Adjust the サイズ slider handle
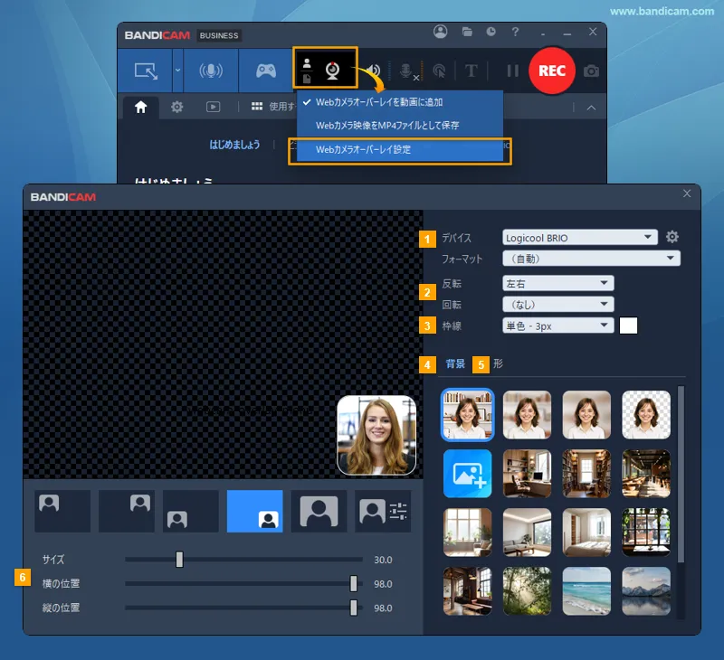 click(x=179, y=560)
